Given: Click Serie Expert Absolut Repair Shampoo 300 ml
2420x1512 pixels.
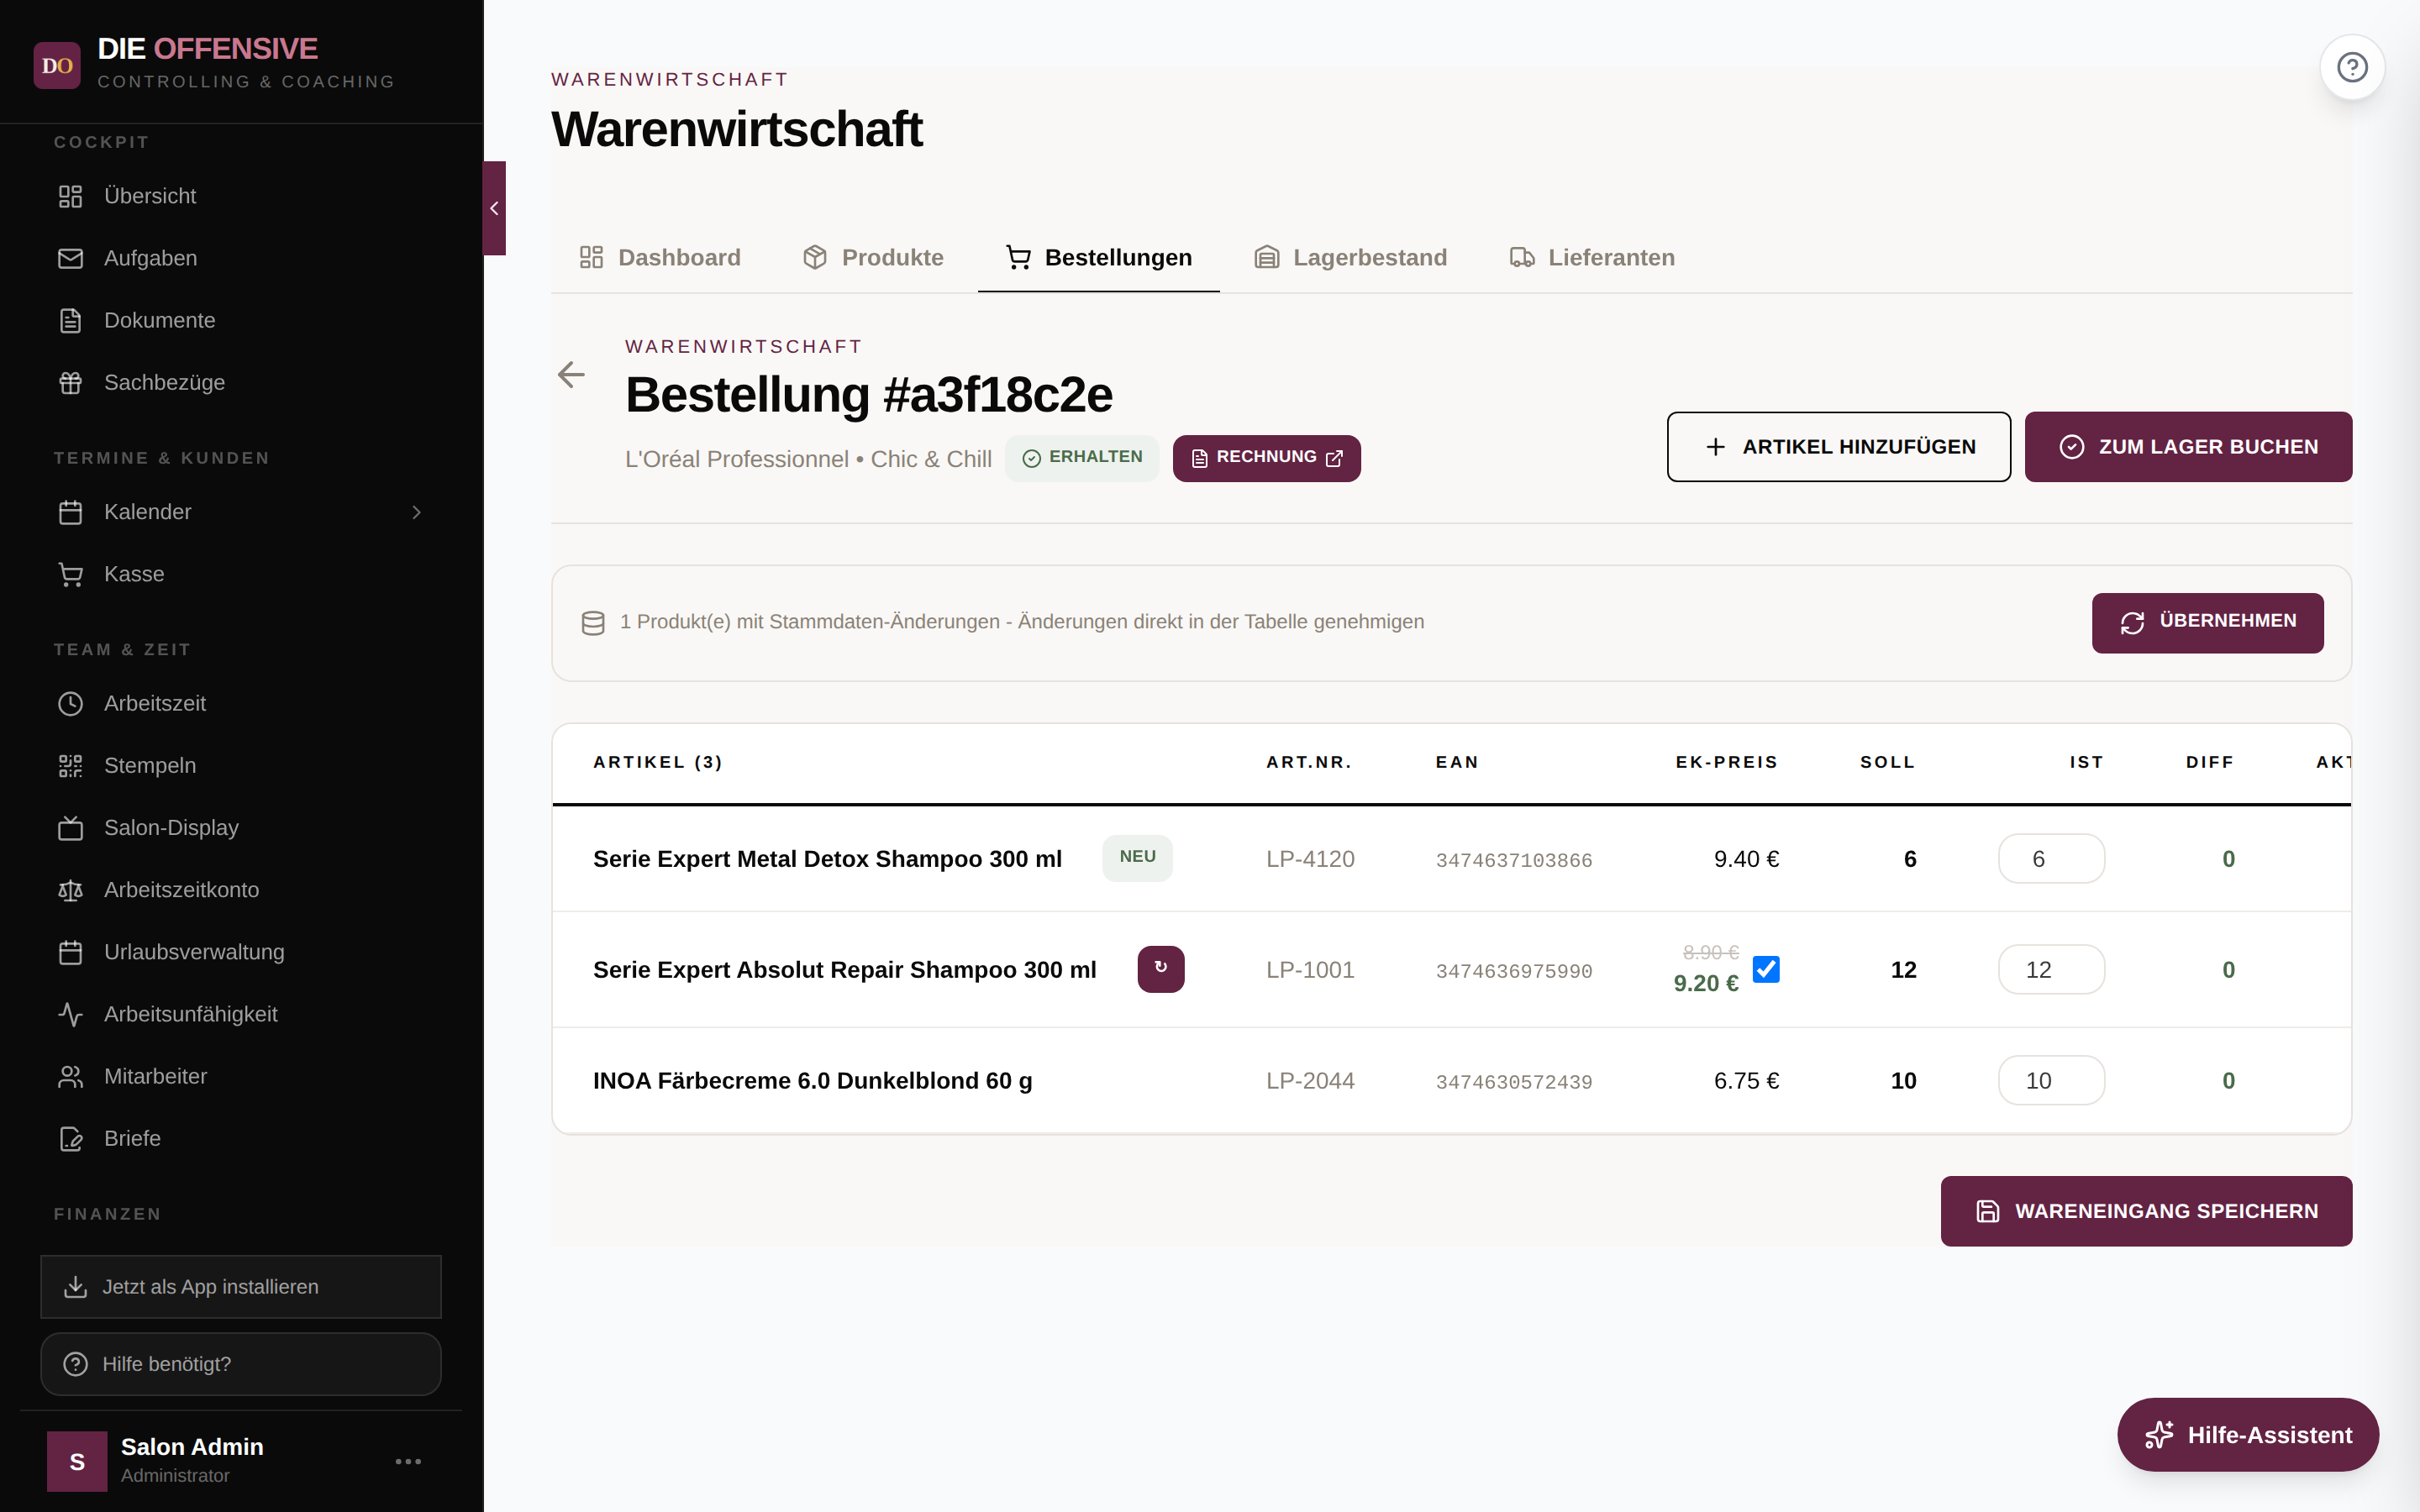Looking at the screenshot, I should (844, 970).
